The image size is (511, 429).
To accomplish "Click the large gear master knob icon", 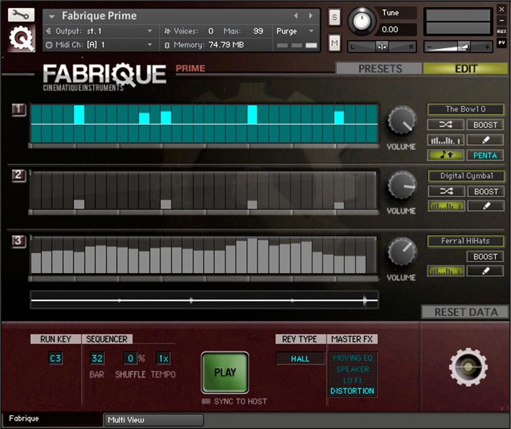I will 468,366.
